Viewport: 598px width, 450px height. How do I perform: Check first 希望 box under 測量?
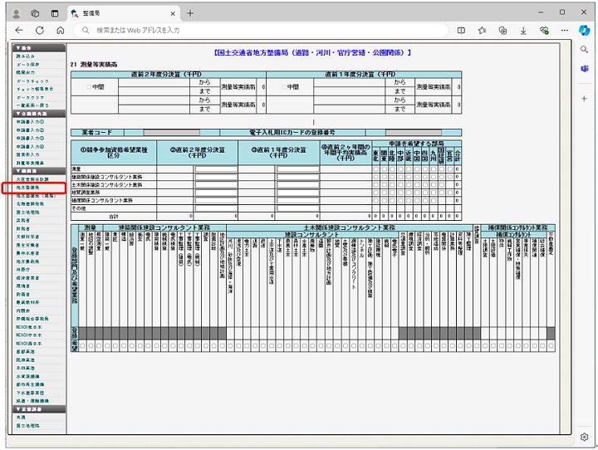[82, 346]
